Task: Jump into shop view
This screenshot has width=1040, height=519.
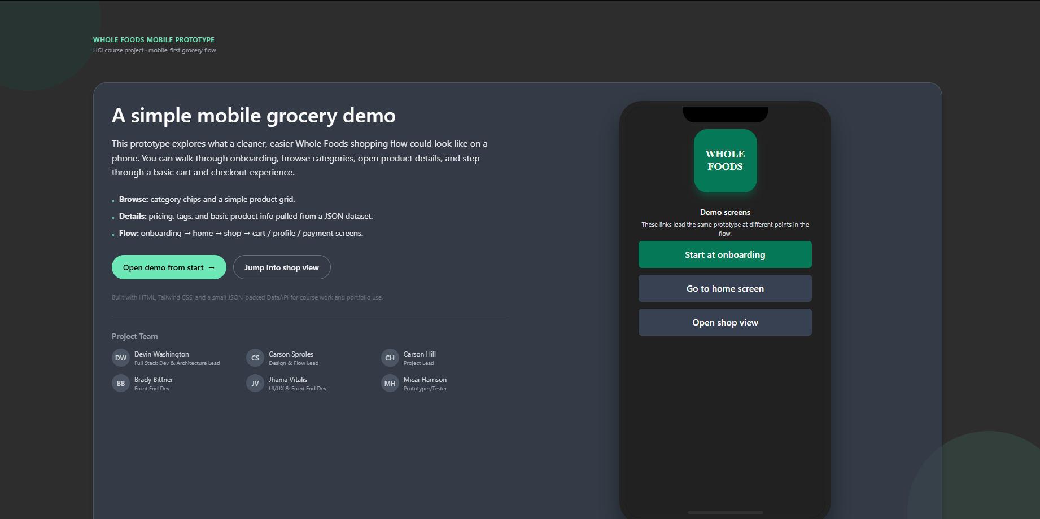Action: pos(281,267)
